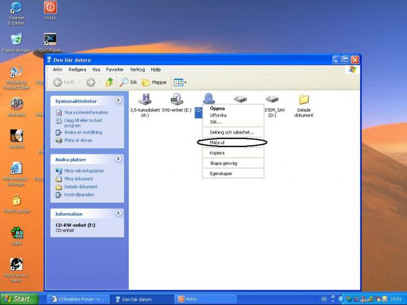Collapse the Information panel
The height and width of the screenshot is (305, 407).
[118, 213]
